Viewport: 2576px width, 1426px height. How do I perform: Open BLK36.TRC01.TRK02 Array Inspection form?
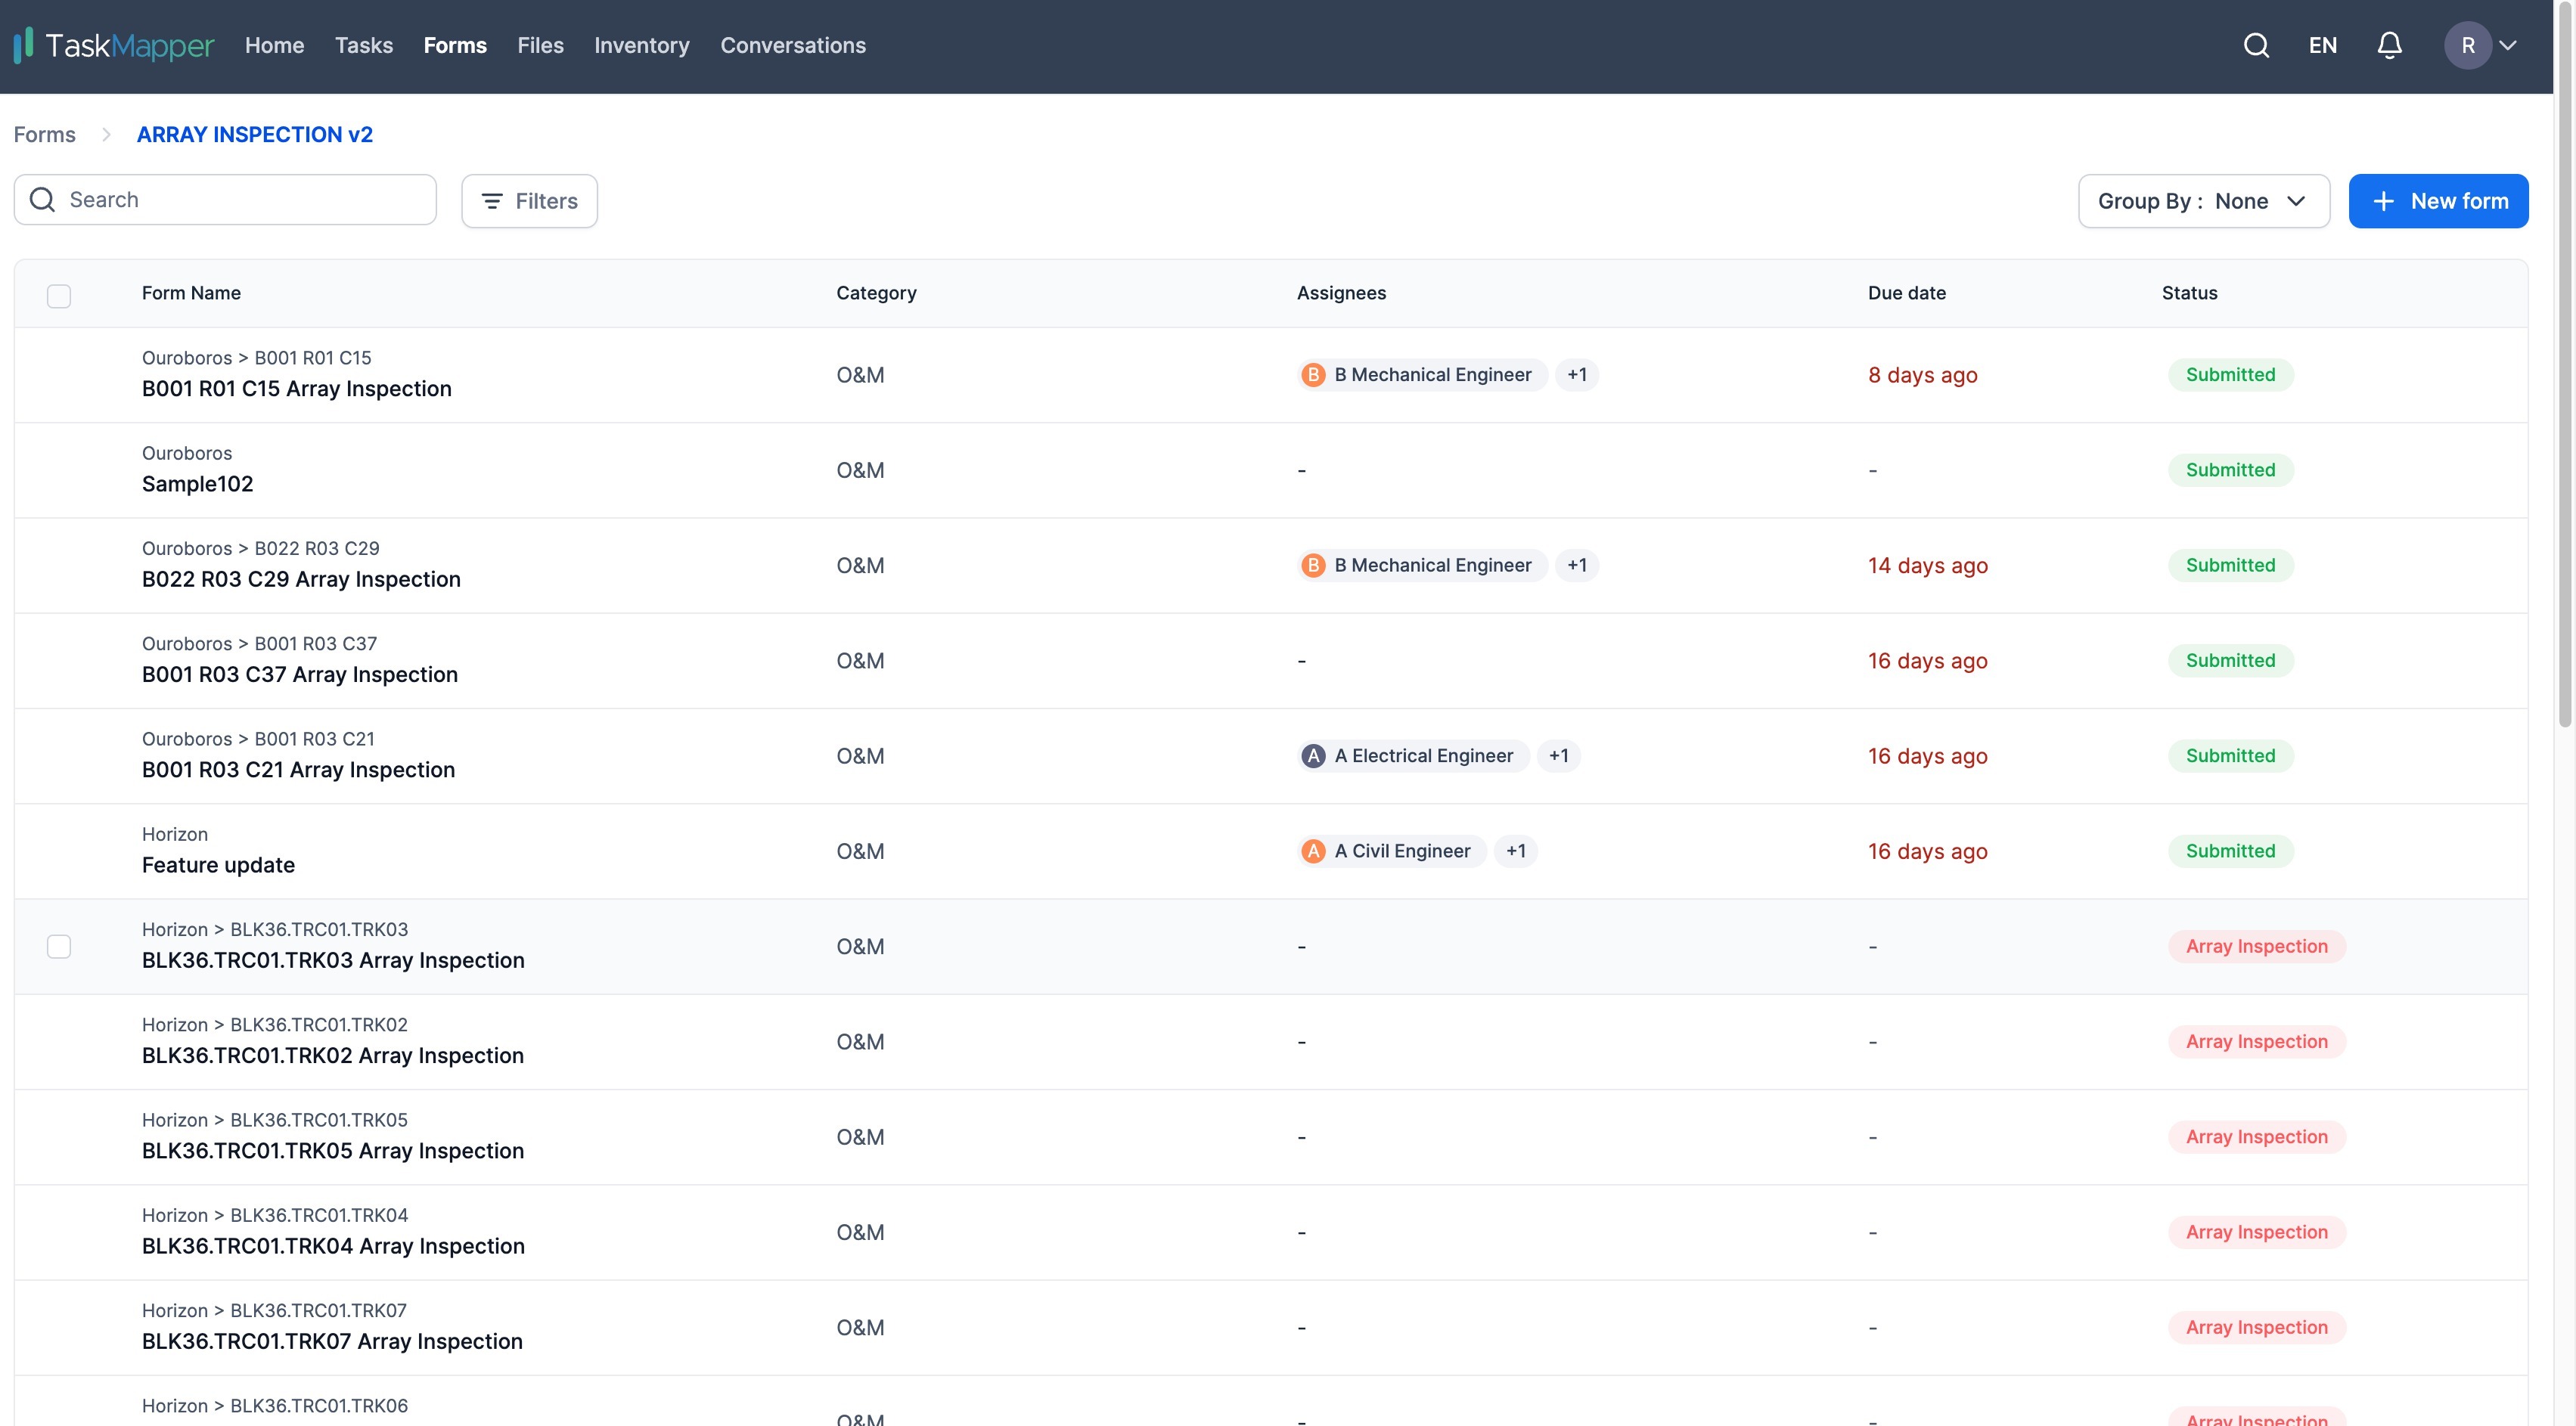tap(332, 1056)
